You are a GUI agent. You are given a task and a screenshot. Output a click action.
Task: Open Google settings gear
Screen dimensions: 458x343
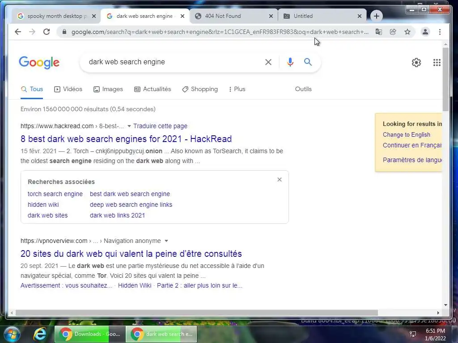[416, 63]
